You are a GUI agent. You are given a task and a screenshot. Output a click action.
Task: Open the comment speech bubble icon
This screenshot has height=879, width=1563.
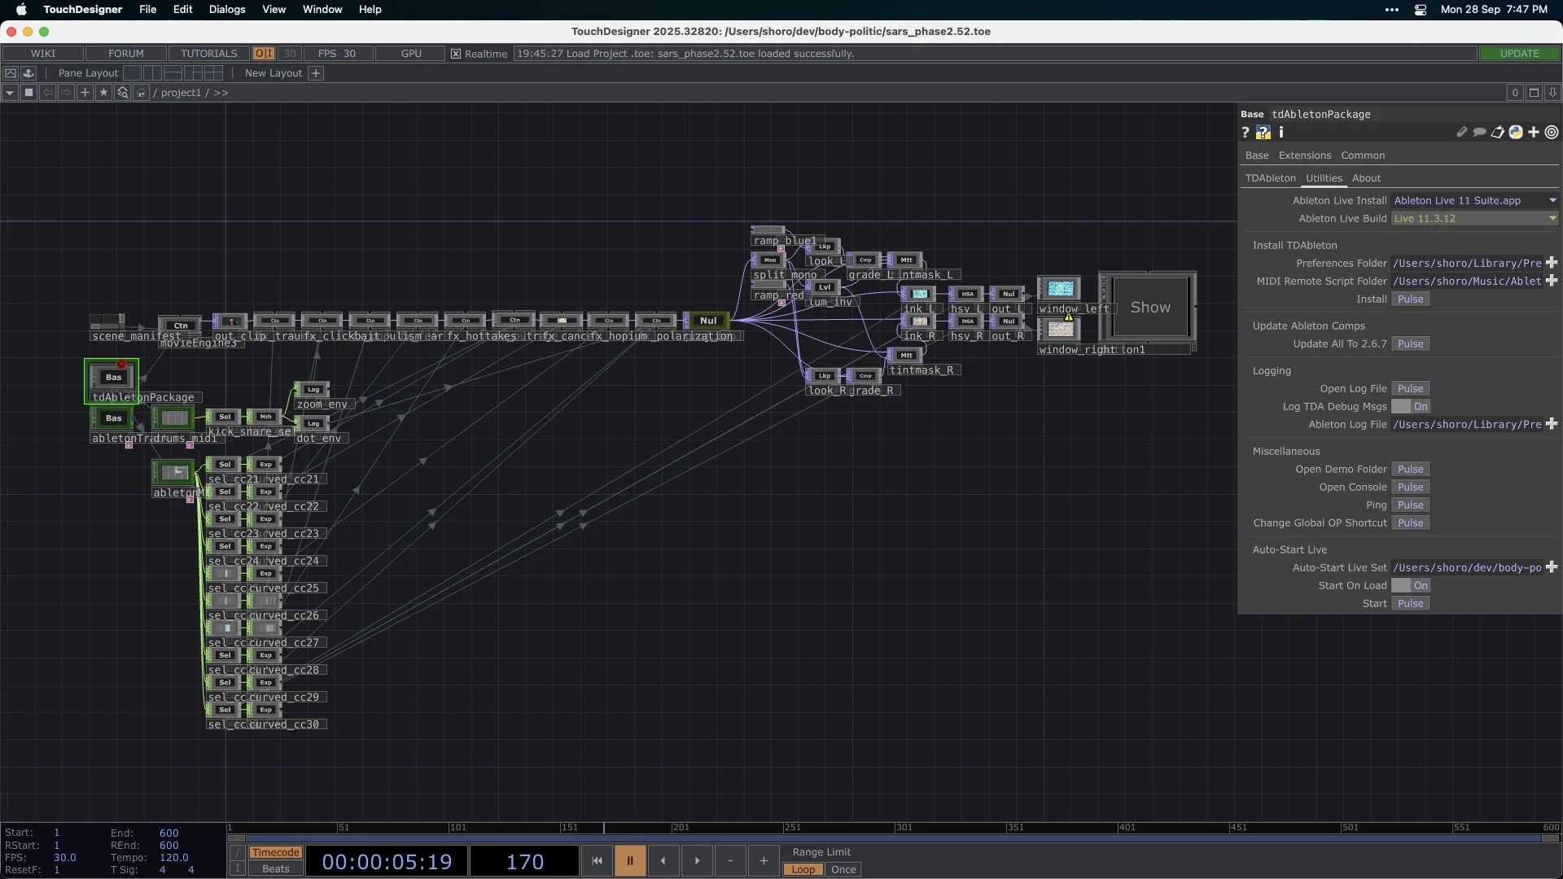[x=1479, y=132]
